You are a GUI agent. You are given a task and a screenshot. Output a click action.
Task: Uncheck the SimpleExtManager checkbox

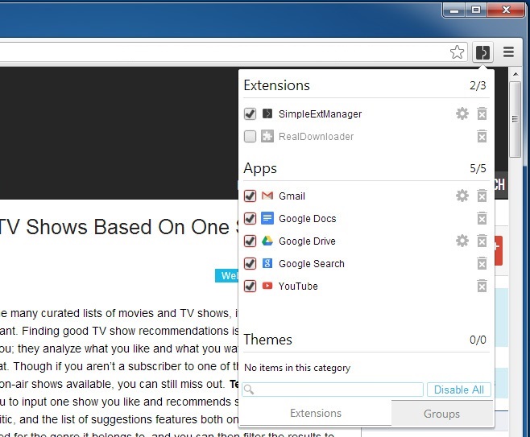point(251,113)
